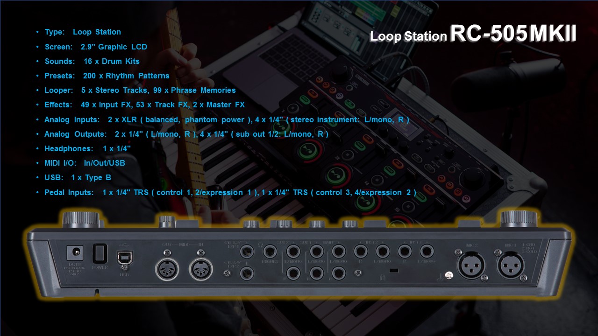Click the MIDI IN DIN connector

pyautogui.click(x=201, y=269)
